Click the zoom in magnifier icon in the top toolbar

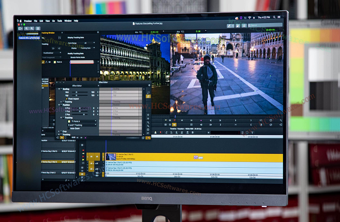(x=32, y=28)
